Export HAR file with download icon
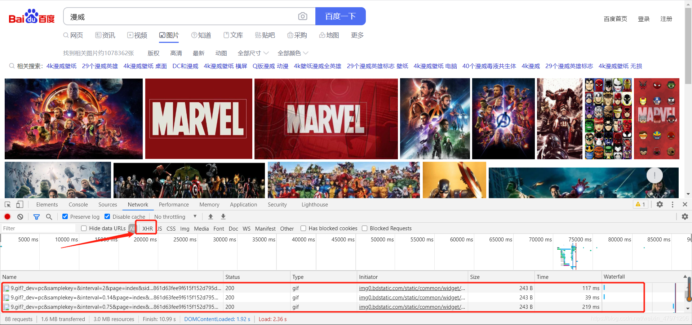The height and width of the screenshot is (325, 692). pyautogui.click(x=223, y=217)
